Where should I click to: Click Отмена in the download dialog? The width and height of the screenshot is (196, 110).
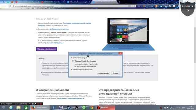pyautogui.click(x=116, y=73)
